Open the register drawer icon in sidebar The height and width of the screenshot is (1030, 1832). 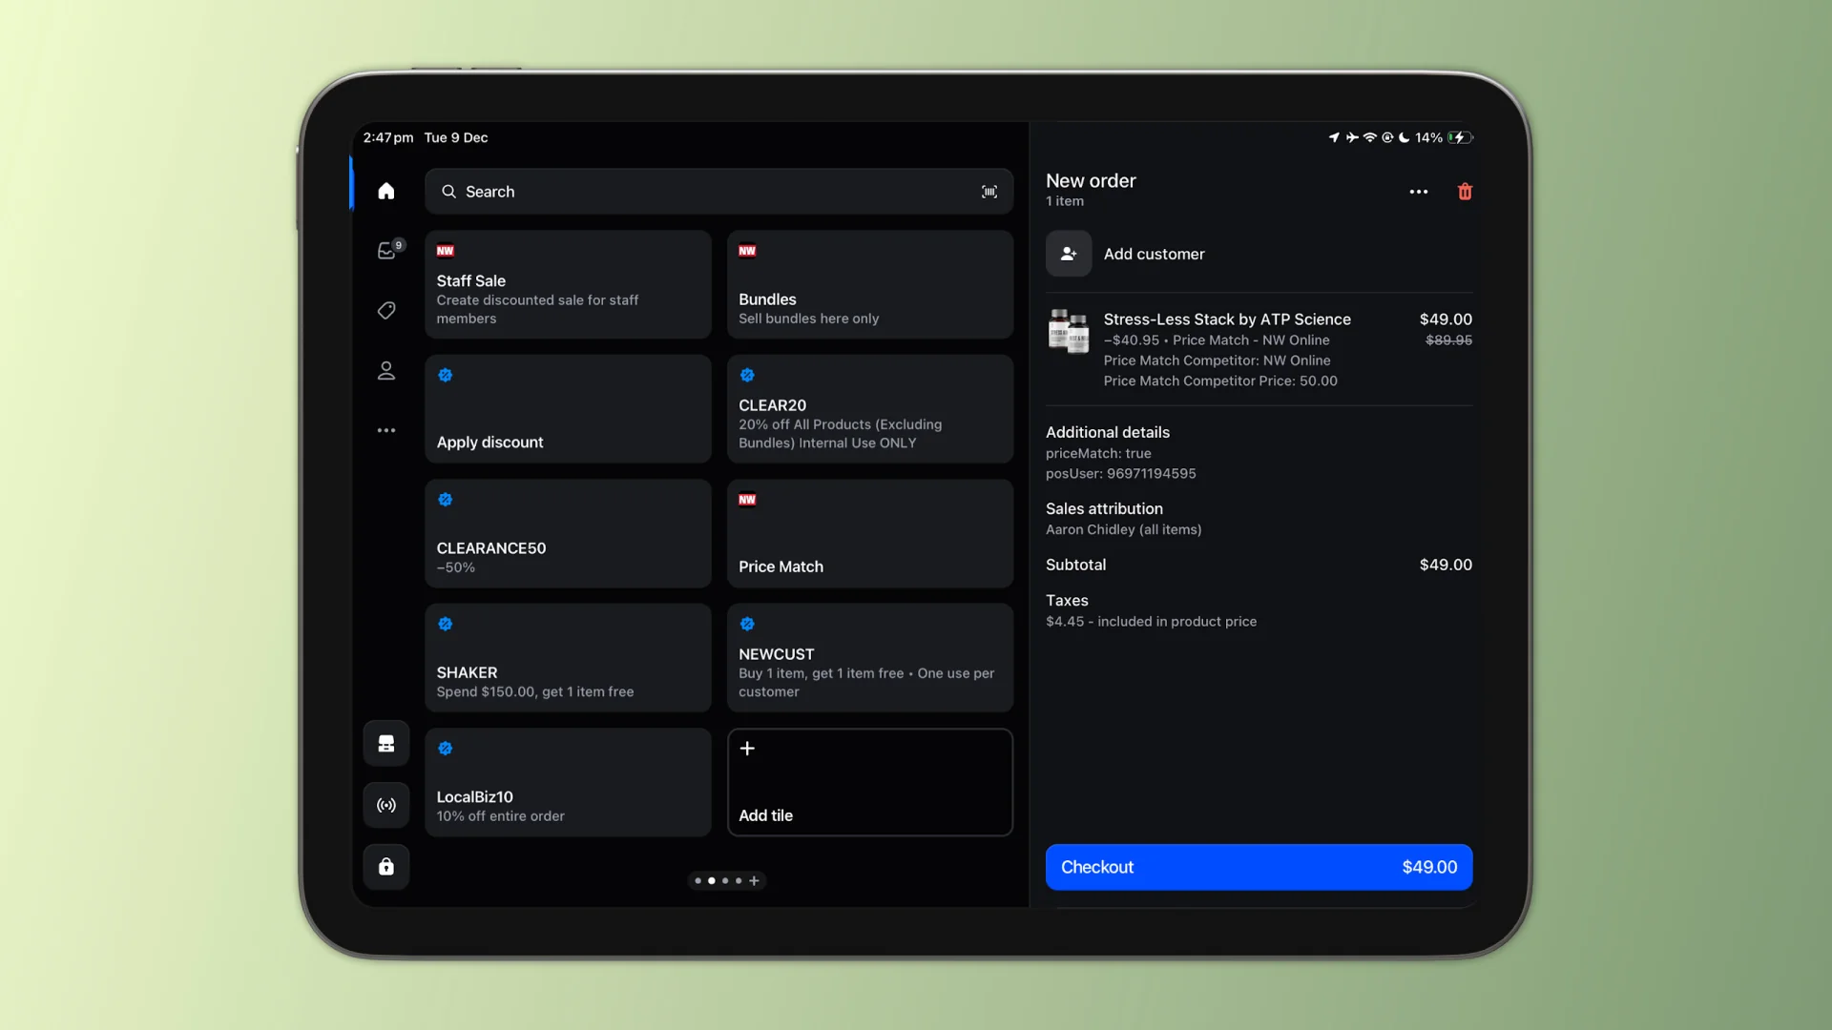point(385,743)
